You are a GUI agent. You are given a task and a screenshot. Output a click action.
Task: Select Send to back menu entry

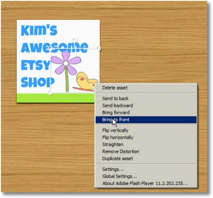pos(146,98)
